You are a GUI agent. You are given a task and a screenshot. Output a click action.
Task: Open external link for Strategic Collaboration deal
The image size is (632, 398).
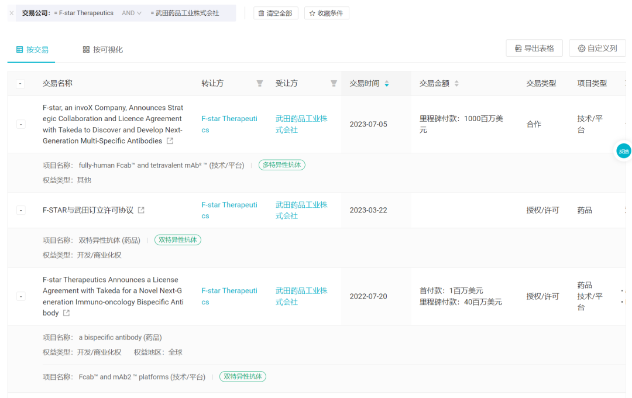(170, 140)
